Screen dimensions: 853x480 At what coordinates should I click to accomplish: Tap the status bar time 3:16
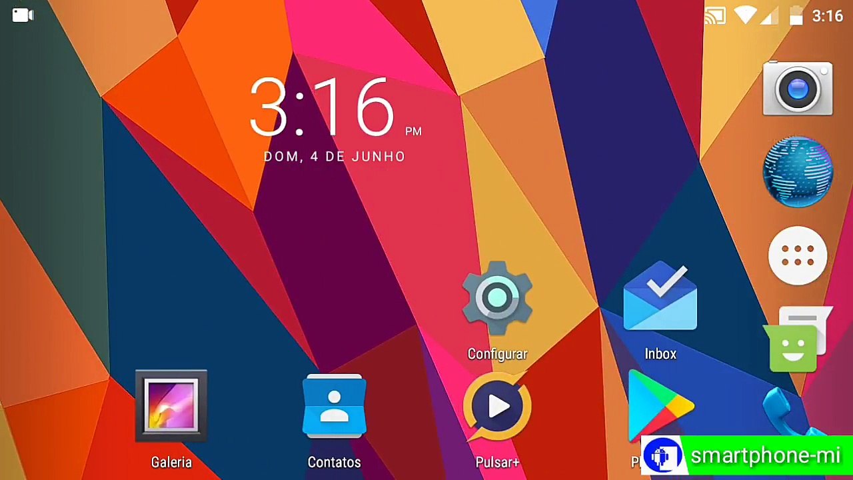pyautogui.click(x=828, y=15)
